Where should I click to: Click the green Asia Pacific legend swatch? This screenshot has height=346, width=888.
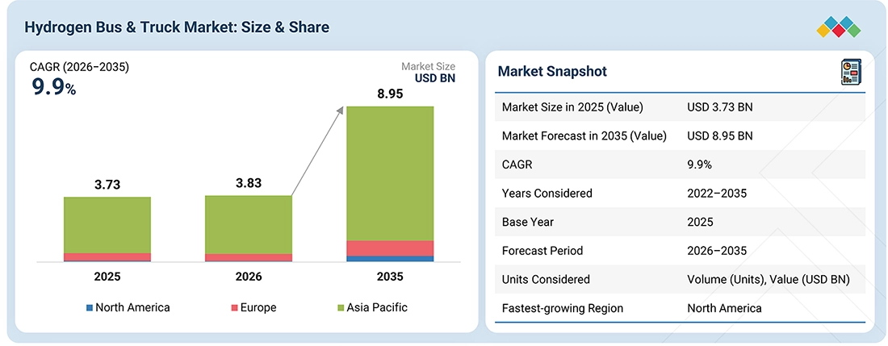coord(341,308)
